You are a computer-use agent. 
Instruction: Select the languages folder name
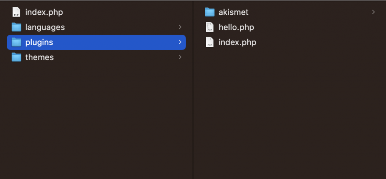tap(45, 27)
